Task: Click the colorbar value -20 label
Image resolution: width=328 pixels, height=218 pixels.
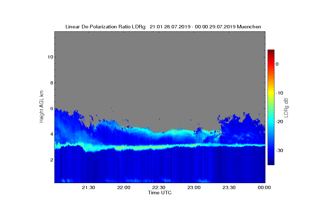Action: coord(279,122)
